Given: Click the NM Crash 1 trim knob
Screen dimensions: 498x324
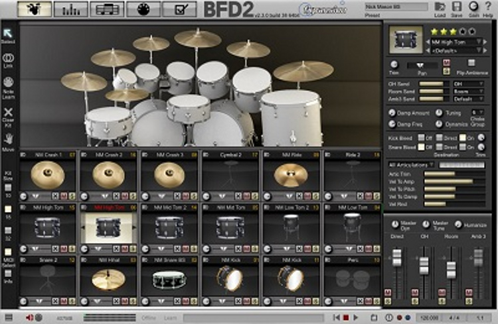Looking at the screenshot, I should (x=23, y=196).
